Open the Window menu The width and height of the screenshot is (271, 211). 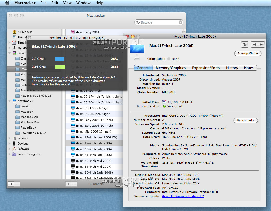point(83,3)
